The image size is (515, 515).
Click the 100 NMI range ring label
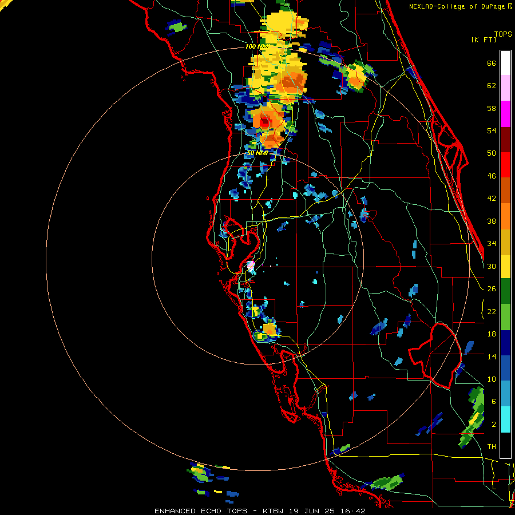click(x=257, y=47)
